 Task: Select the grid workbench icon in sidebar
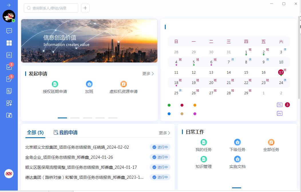pyautogui.click(x=9, y=43)
